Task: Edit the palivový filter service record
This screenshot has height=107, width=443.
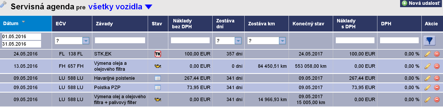Action: coord(428,100)
